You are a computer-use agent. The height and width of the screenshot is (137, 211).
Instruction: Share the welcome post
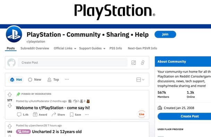click(58, 114)
